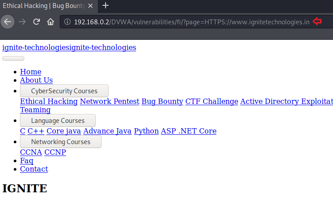The image size is (333, 202).
Task: Open the Python course link
Action: tap(146, 131)
